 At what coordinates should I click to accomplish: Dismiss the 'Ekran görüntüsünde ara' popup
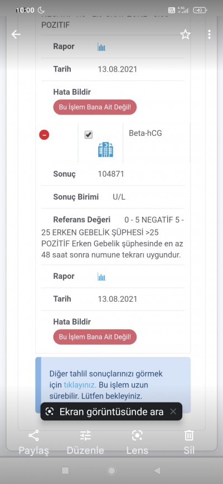173,411
